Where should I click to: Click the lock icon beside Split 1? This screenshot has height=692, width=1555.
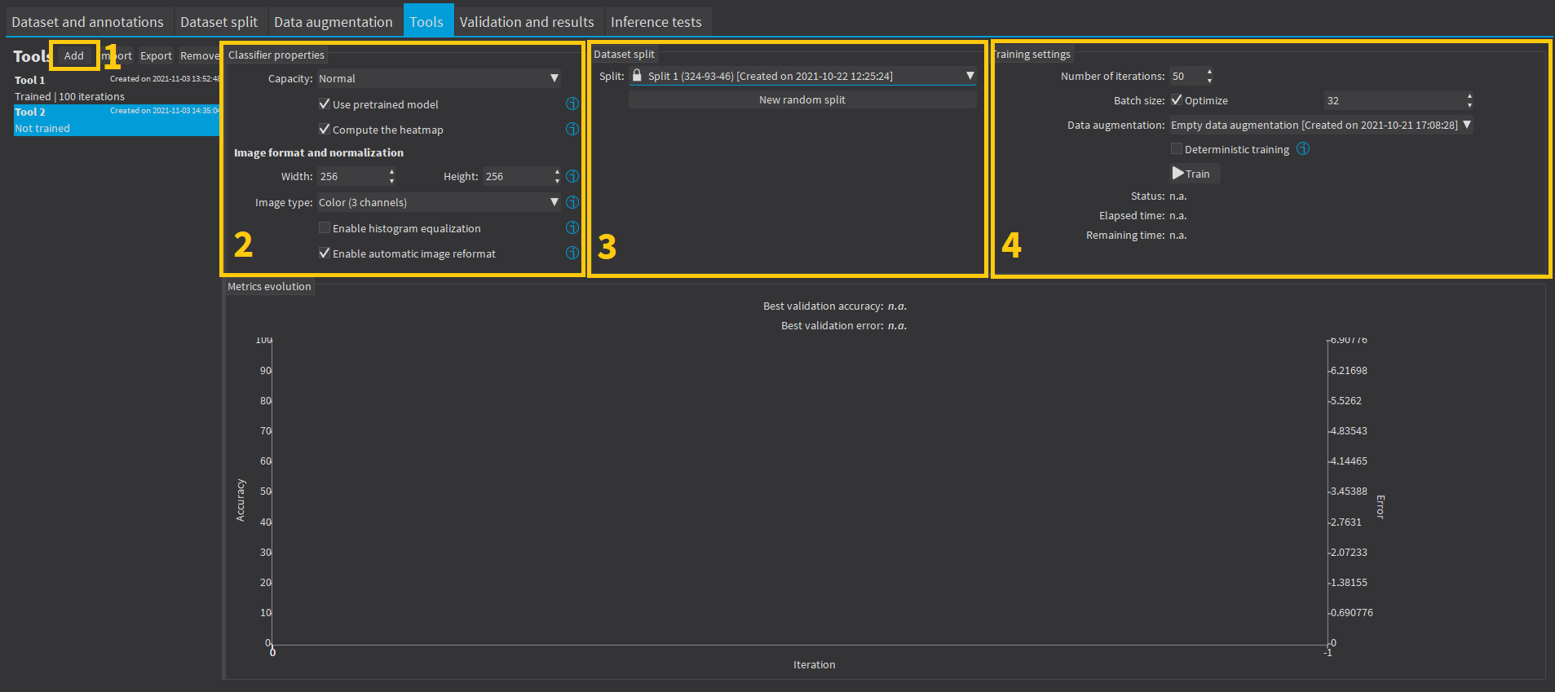click(x=638, y=75)
